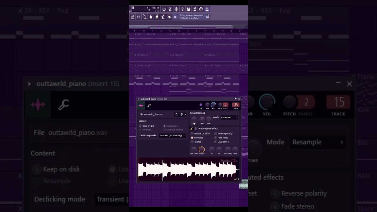Viewport: 377px width, 212px height.
Task: Click the pitch RANGE value 2
Action: [226, 105]
